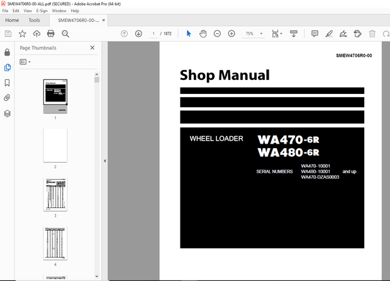This screenshot has height=281, width=390.
Task: Select the Highlight text pen tool
Action: click(x=329, y=33)
